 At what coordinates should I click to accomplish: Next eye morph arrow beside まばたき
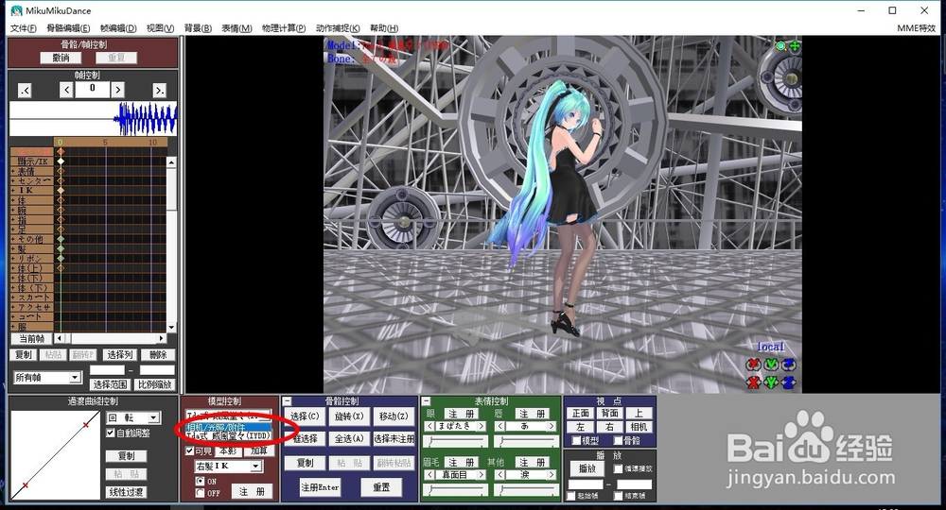click(x=482, y=426)
